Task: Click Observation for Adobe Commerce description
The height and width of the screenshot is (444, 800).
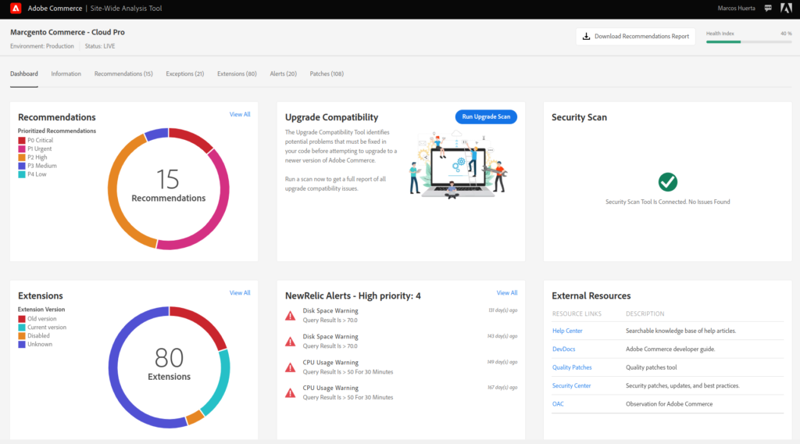Action: coord(670,404)
